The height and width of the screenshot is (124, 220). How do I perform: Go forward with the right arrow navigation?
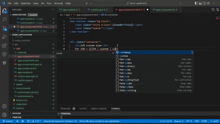(91, 3)
